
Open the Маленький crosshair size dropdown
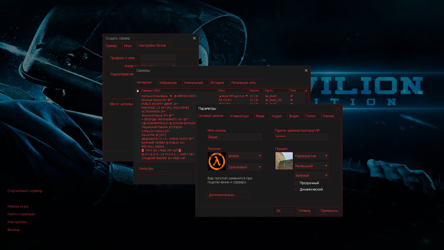[311, 166]
